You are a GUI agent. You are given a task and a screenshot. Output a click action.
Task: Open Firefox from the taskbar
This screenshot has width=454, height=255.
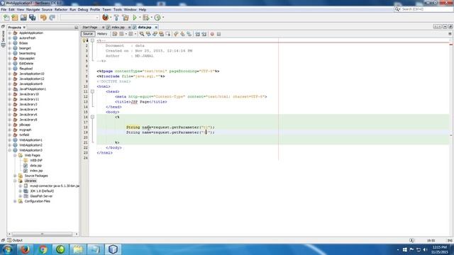click(x=26, y=249)
